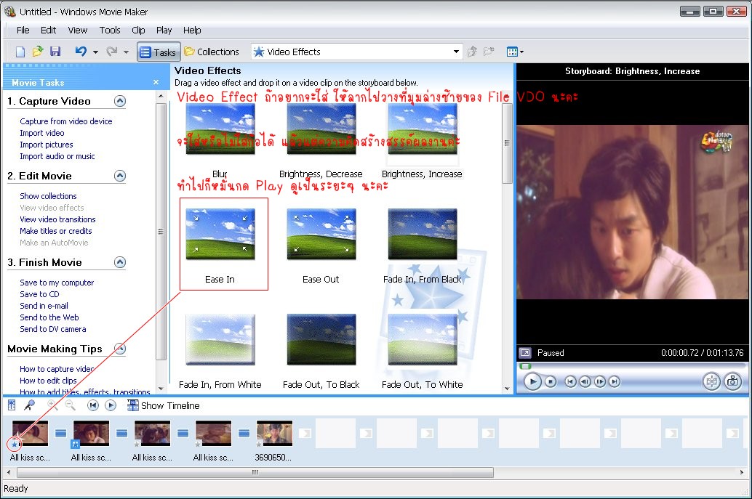The width and height of the screenshot is (752, 499).
Task: Save project with the floppy disk icon
Action: point(55,52)
